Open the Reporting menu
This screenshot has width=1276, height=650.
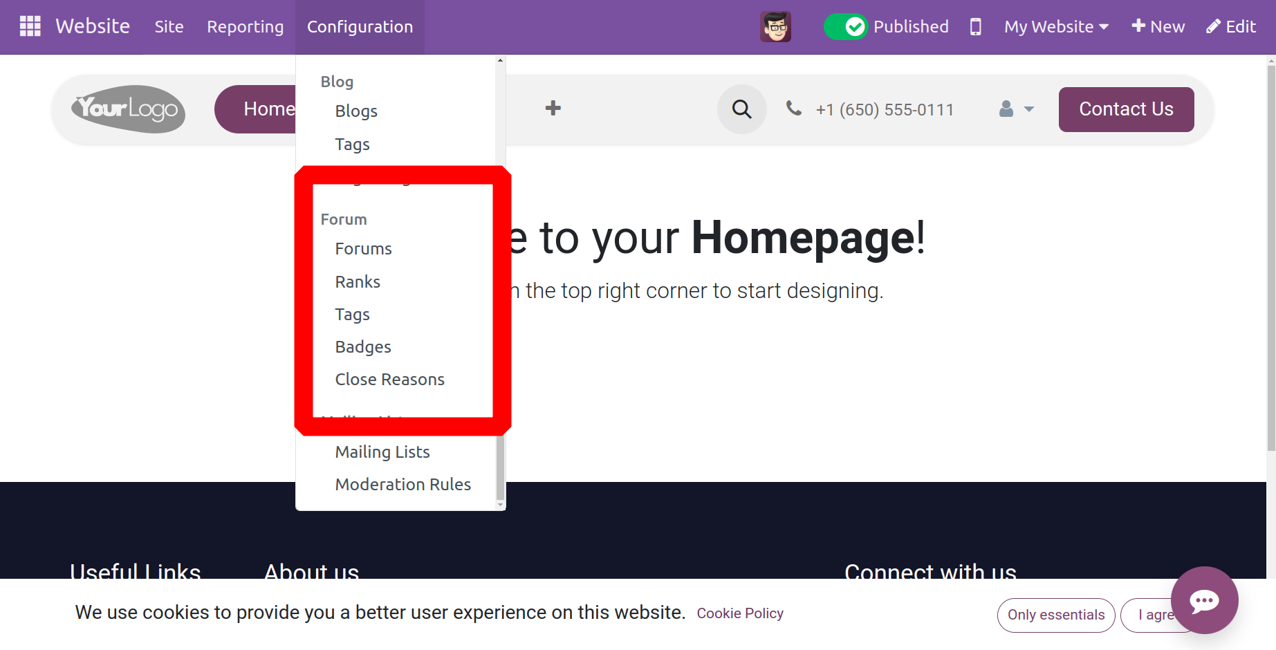pyautogui.click(x=245, y=27)
